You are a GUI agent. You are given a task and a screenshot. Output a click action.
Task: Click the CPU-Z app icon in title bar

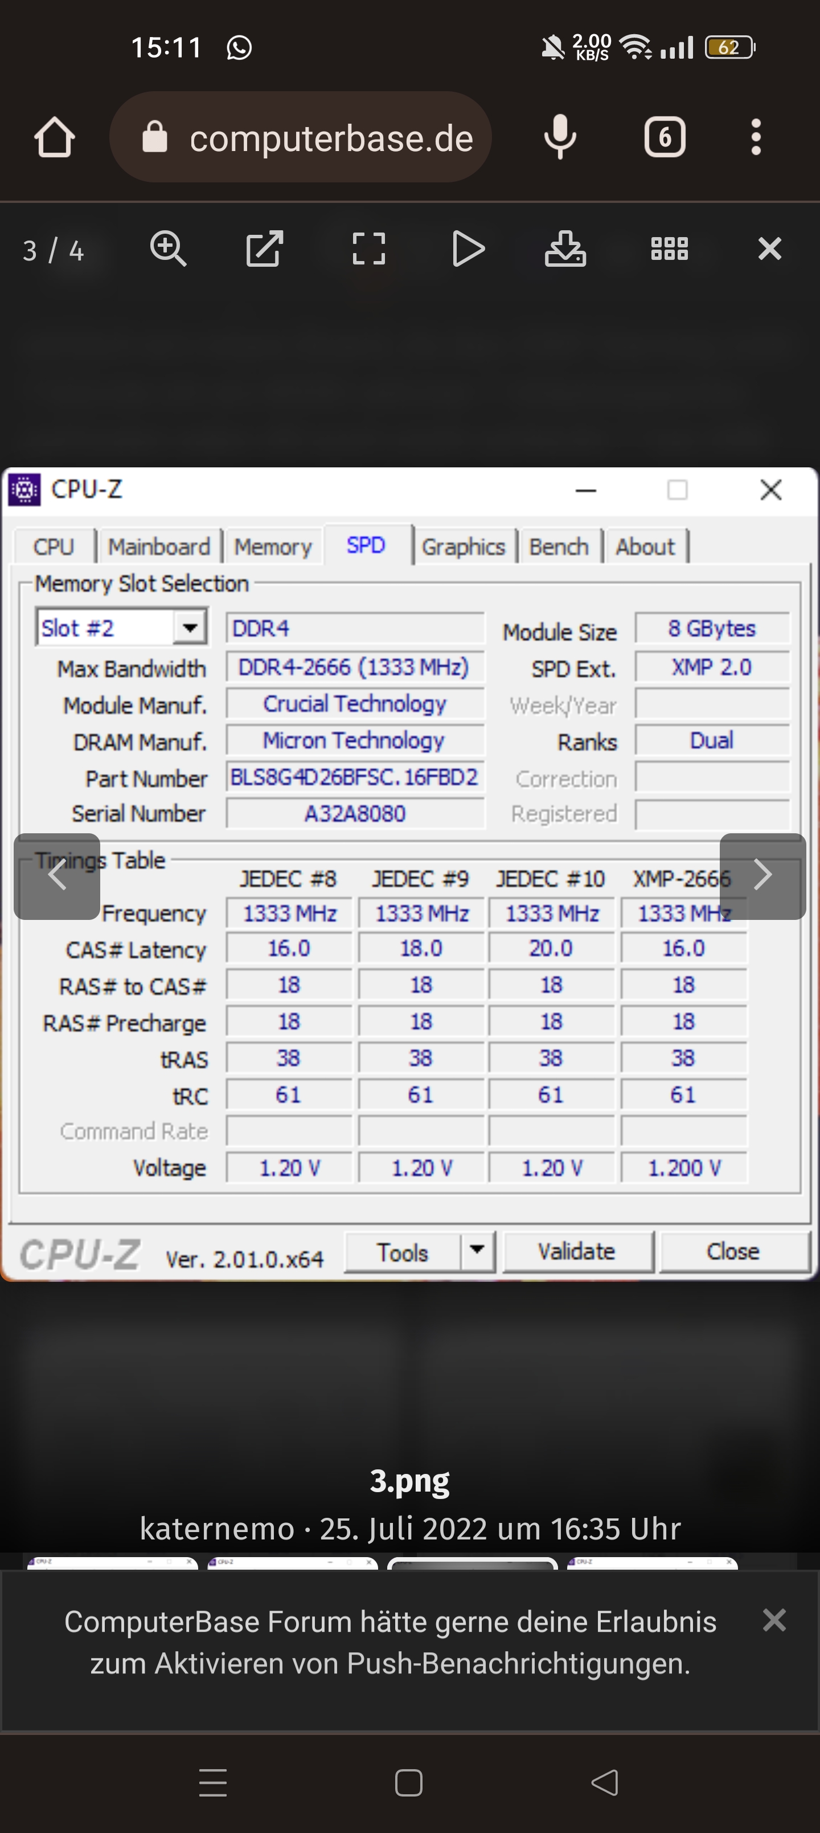[x=24, y=490]
